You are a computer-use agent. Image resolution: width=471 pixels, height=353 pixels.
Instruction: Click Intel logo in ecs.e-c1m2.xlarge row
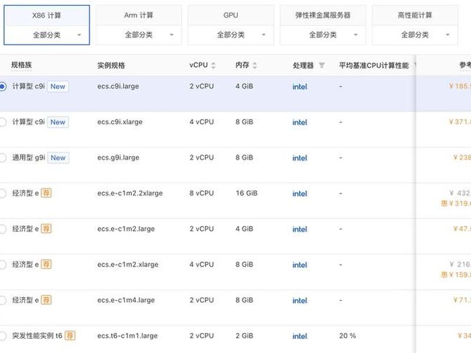[x=300, y=265]
